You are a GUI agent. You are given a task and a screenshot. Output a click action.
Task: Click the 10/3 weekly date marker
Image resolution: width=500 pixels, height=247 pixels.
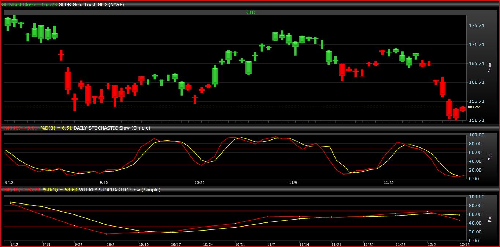(x=111, y=244)
